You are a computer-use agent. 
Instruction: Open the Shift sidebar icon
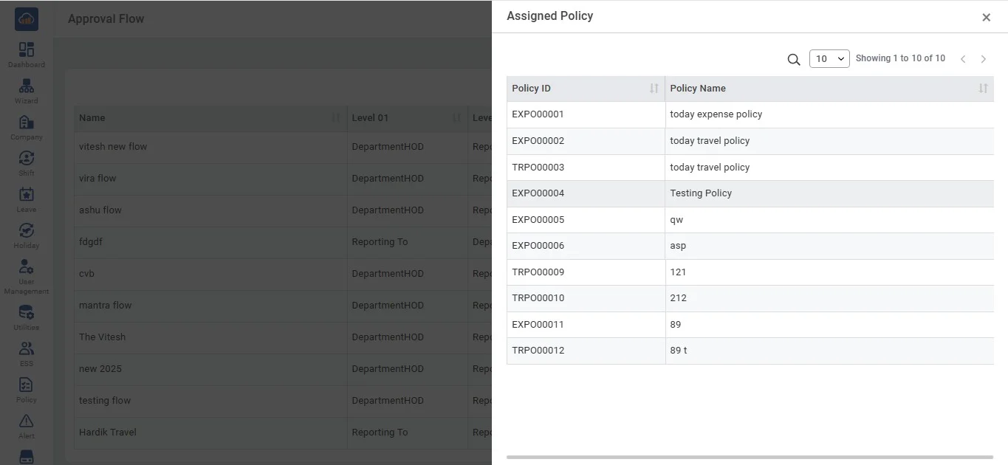click(27, 159)
